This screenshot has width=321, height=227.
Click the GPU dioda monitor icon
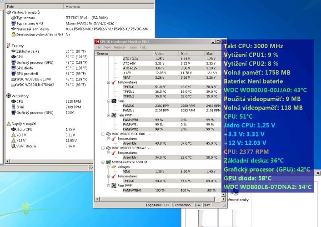(x=14, y=68)
